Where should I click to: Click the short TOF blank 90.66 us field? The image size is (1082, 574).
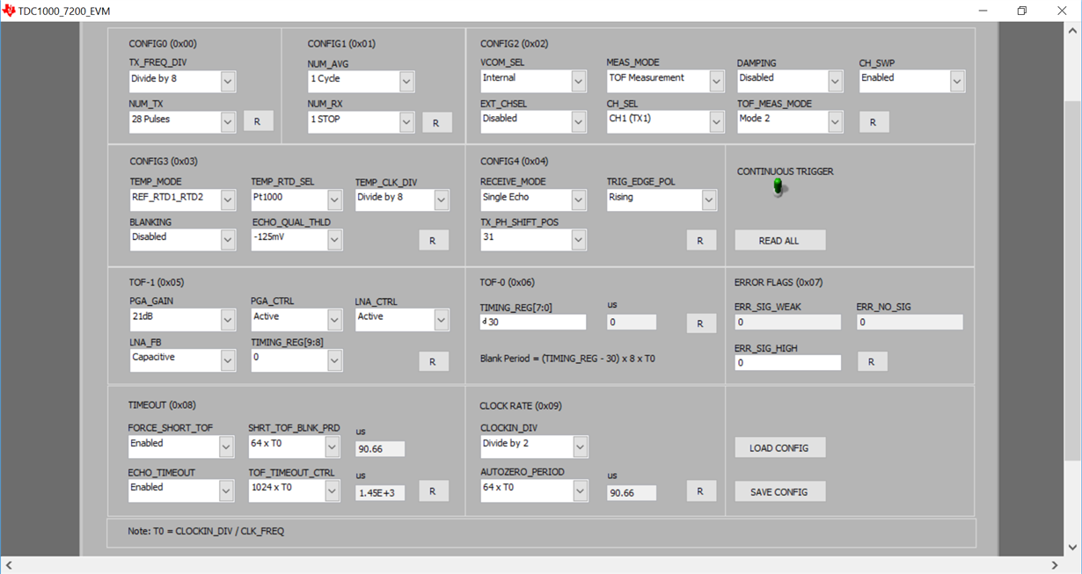click(x=380, y=449)
